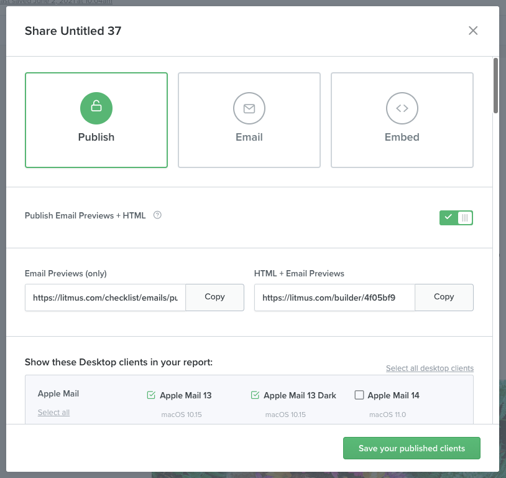506x478 pixels.
Task: Uncheck Apple Mail 13 Dark checkbox
Action: 255,395
